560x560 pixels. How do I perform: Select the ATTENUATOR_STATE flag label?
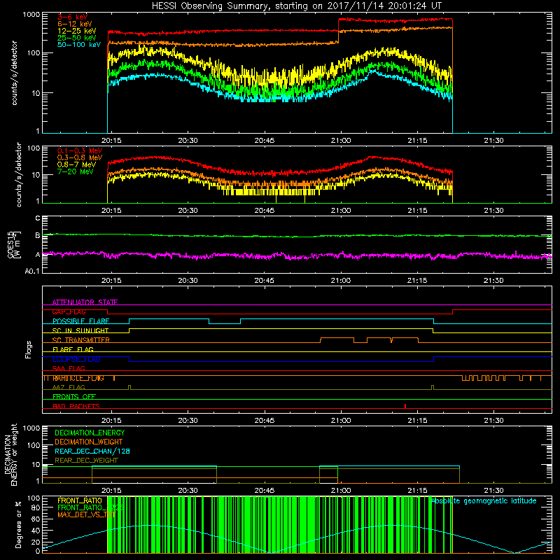85,302
